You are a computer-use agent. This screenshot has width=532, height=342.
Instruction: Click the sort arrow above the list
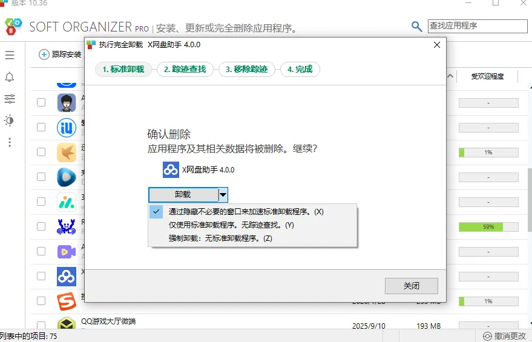[450, 76]
